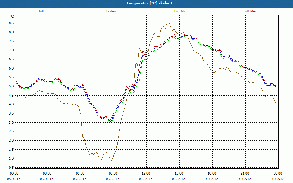Click the °C unit label
293x183 pixels.
click(x=12, y=16)
